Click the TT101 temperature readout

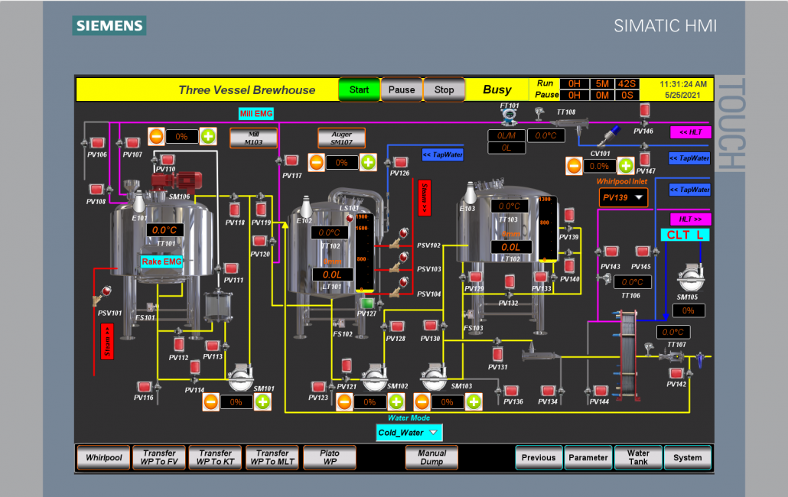pyautogui.click(x=164, y=230)
